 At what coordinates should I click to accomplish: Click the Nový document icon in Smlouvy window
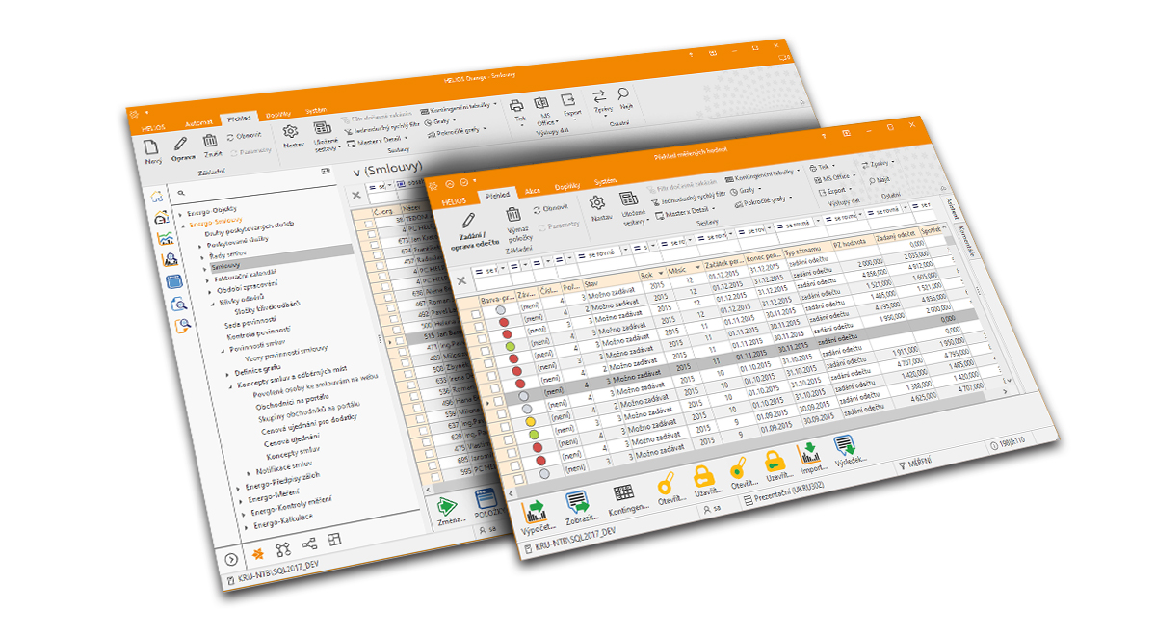[x=151, y=146]
